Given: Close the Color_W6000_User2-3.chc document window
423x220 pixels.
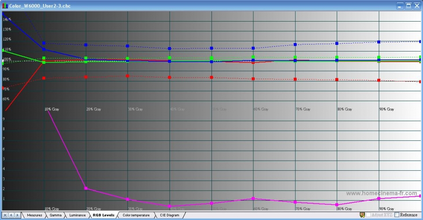Looking at the screenshot, I should 417,6.
